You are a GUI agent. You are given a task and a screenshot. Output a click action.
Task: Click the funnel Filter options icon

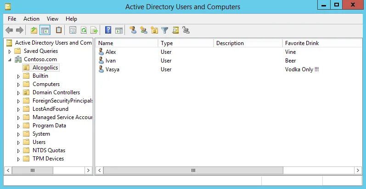click(x=165, y=30)
